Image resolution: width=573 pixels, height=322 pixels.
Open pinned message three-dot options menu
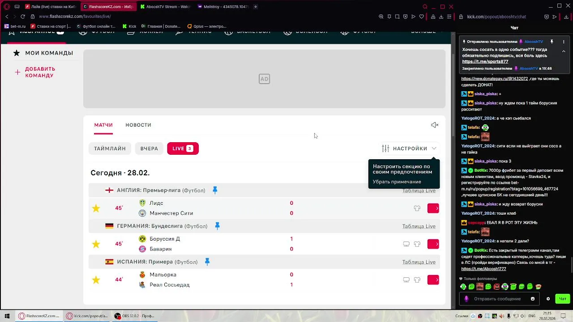point(564,42)
